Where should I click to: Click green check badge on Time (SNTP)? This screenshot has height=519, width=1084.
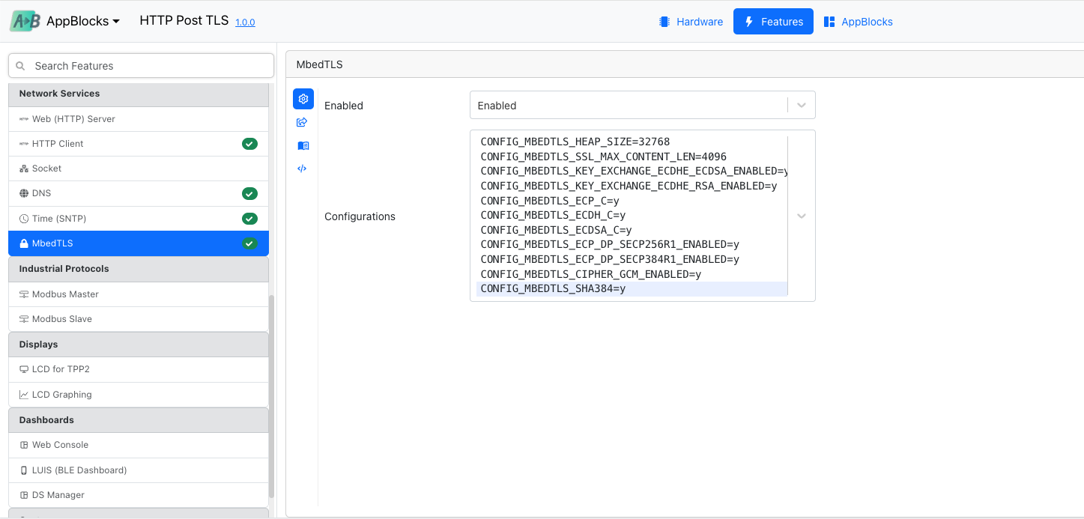coord(249,219)
